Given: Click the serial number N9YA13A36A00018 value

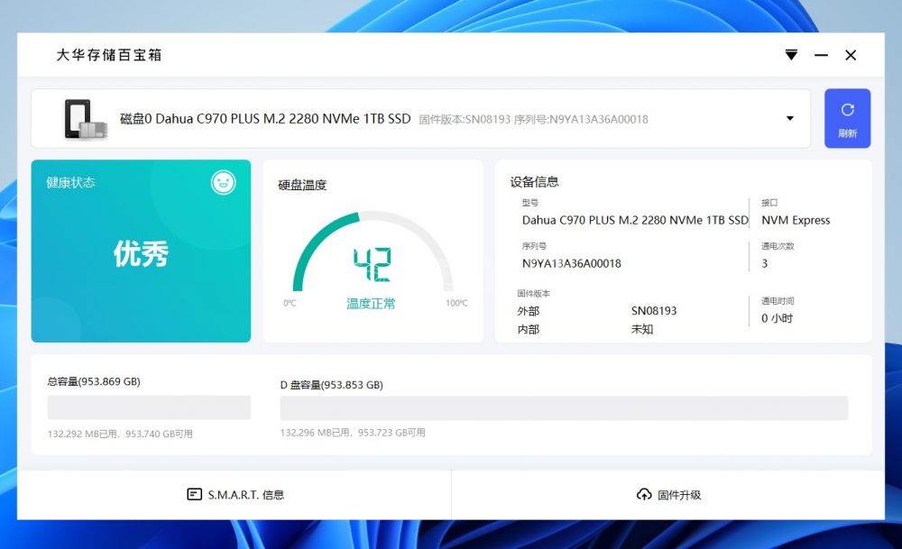Looking at the screenshot, I should point(571,264).
